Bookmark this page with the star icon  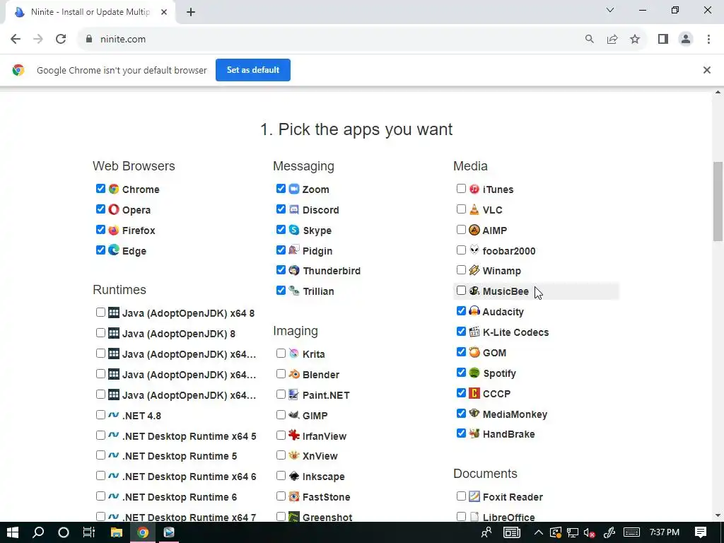pos(635,40)
